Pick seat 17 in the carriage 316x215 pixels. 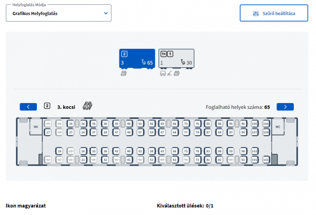coord(47,132)
